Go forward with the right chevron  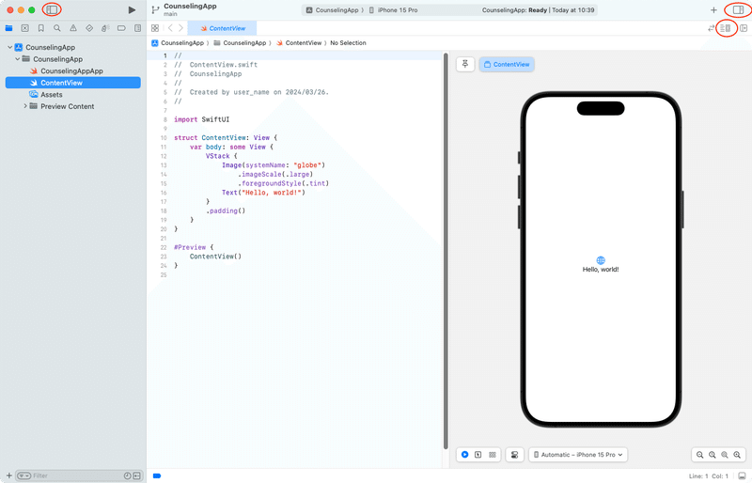180,28
